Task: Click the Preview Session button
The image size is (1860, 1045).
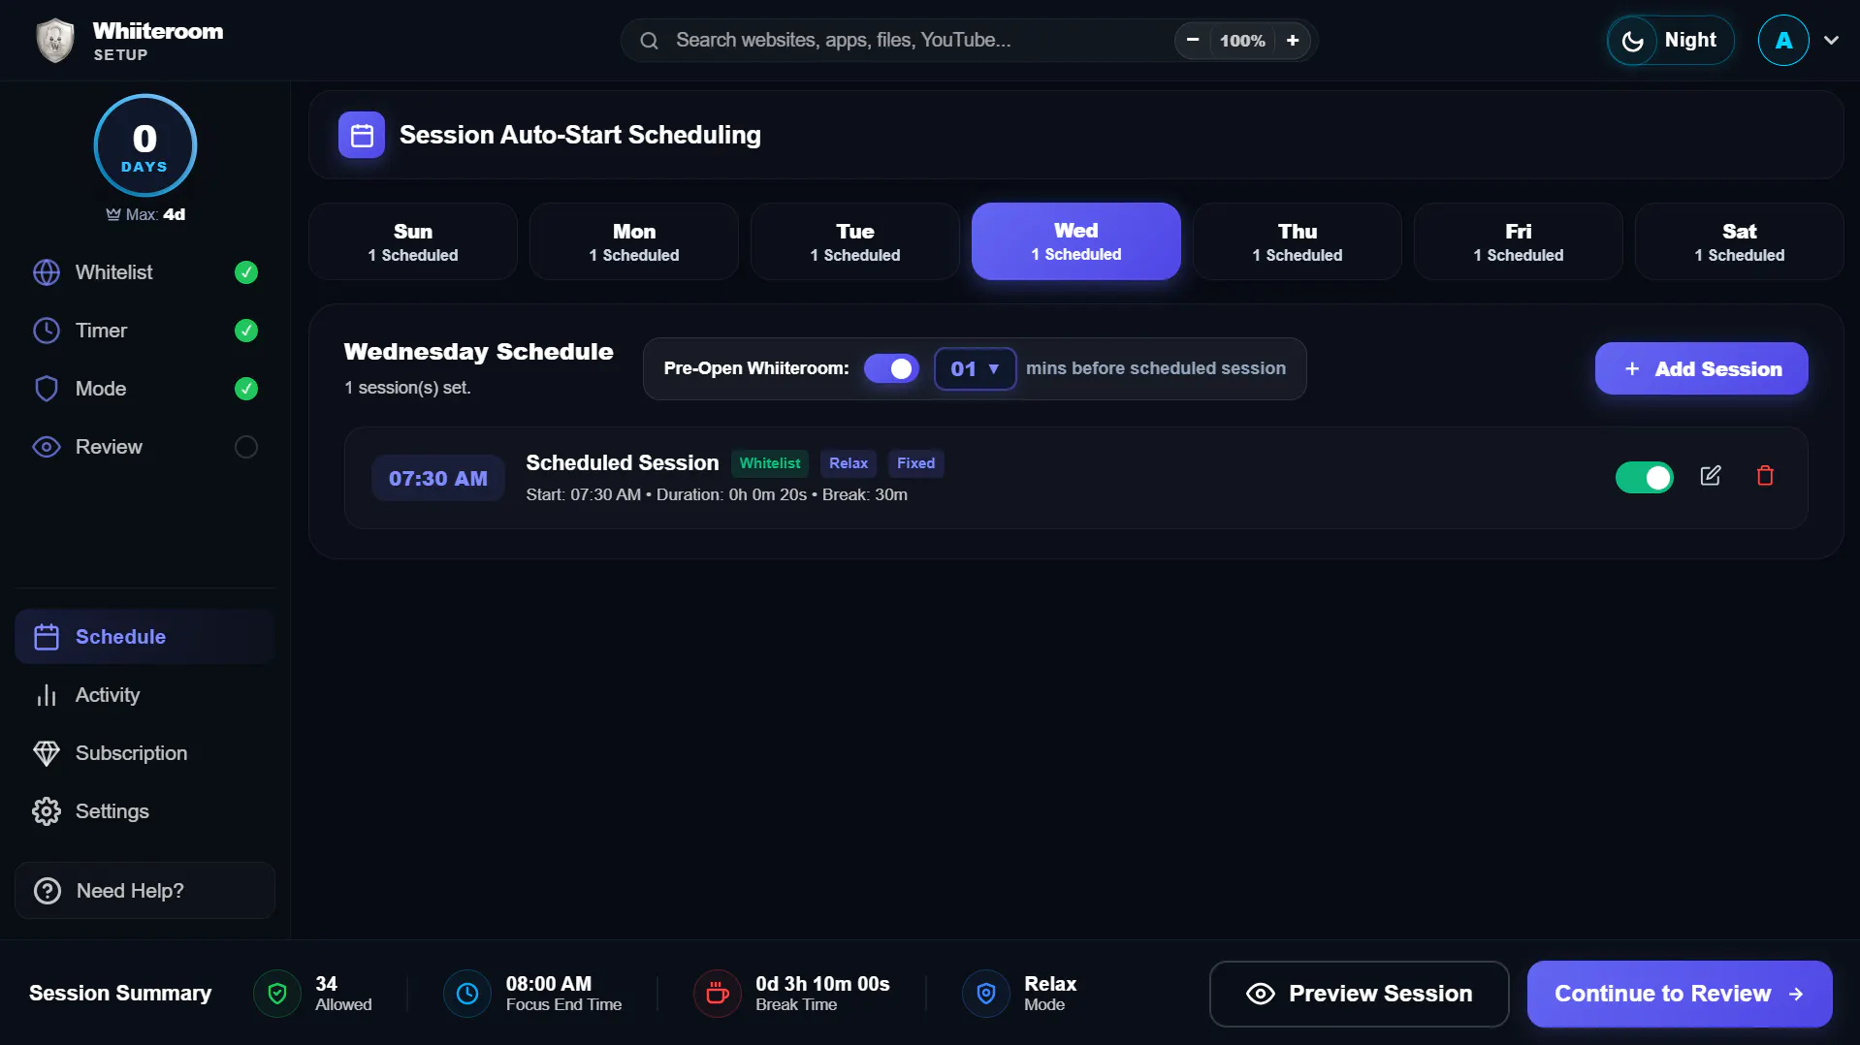Action: pos(1359,994)
